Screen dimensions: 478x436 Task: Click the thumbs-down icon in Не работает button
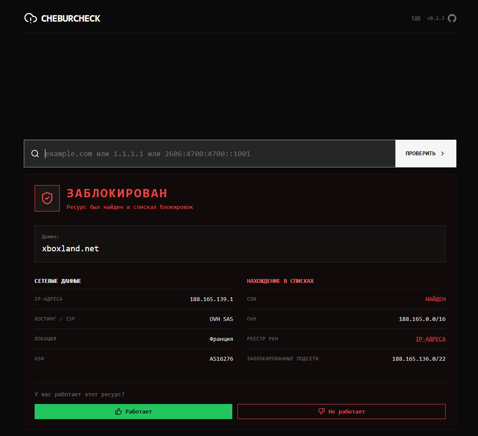coord(321,411)
